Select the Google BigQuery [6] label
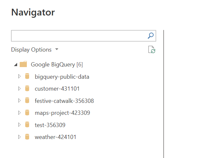206x158 pixels. [x=57, y=64]
